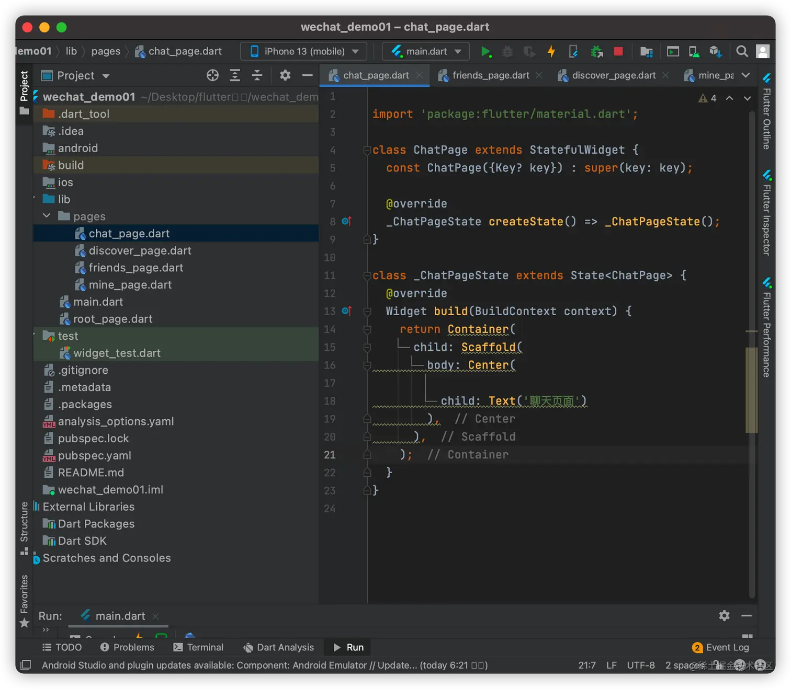Open the Terminal tool tab

(198, 647)
